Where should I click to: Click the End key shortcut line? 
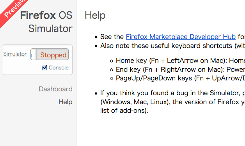click(x=180, y=69)
